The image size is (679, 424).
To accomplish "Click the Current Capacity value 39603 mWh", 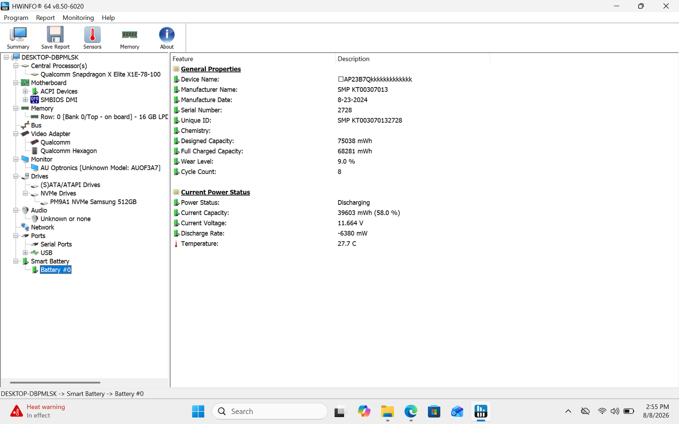I will click(x=369, y=213).
